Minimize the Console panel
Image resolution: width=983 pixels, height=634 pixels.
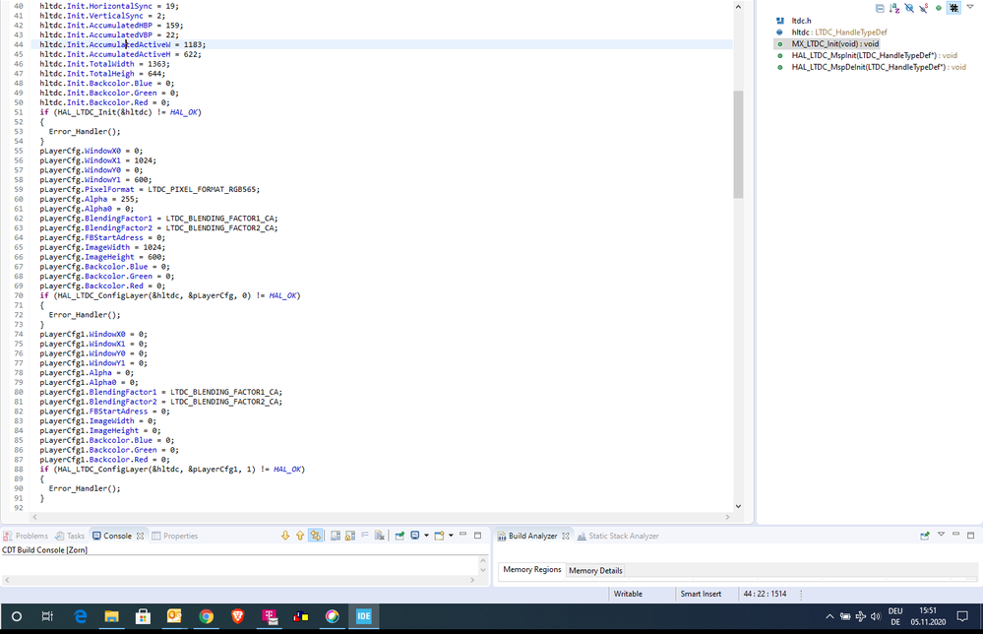tap(462, 535)
